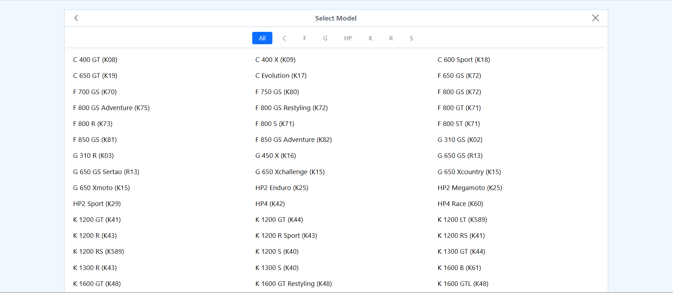Pick G 450 X (K16)
This screenshot has height=293, width=673.
276,156
